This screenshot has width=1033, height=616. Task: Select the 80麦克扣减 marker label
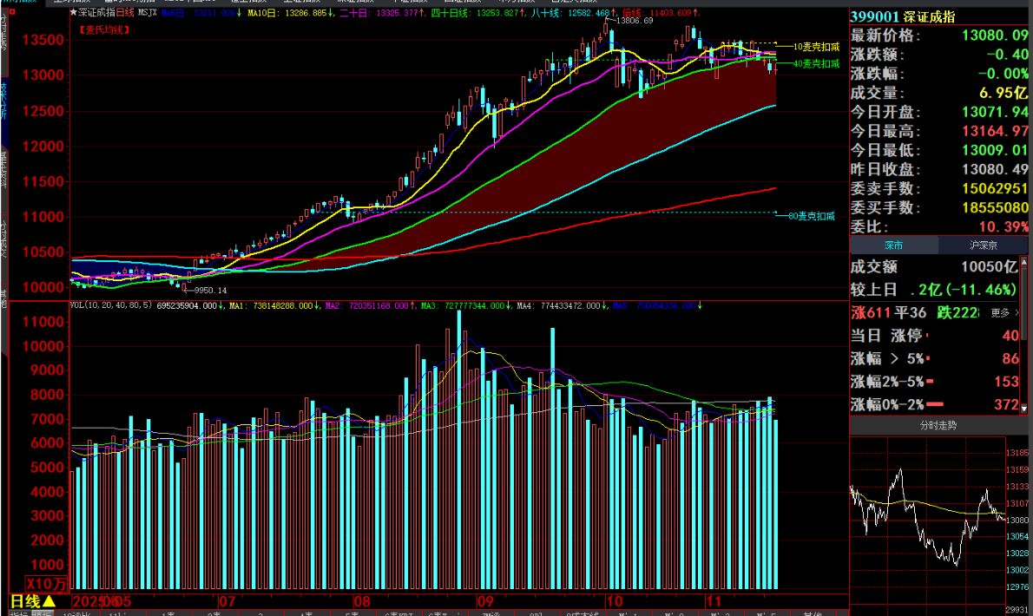(811, 216)
